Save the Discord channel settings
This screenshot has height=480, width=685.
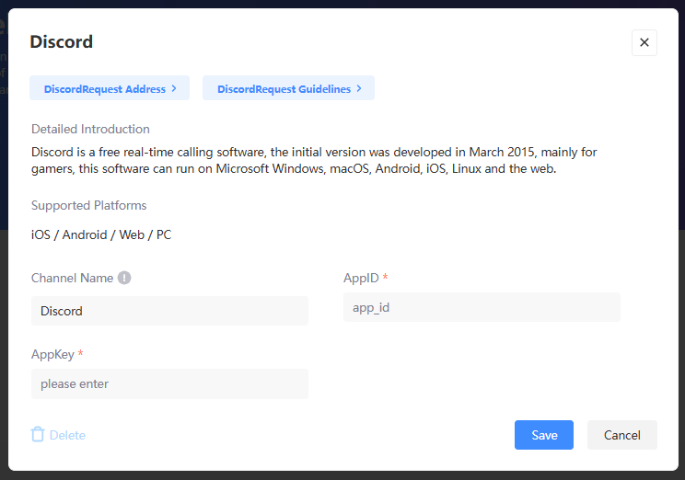[x=544, y=435]
